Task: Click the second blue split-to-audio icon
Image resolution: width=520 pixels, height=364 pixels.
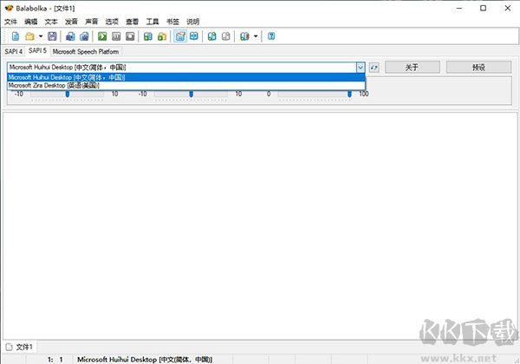Action: point(84,36)
